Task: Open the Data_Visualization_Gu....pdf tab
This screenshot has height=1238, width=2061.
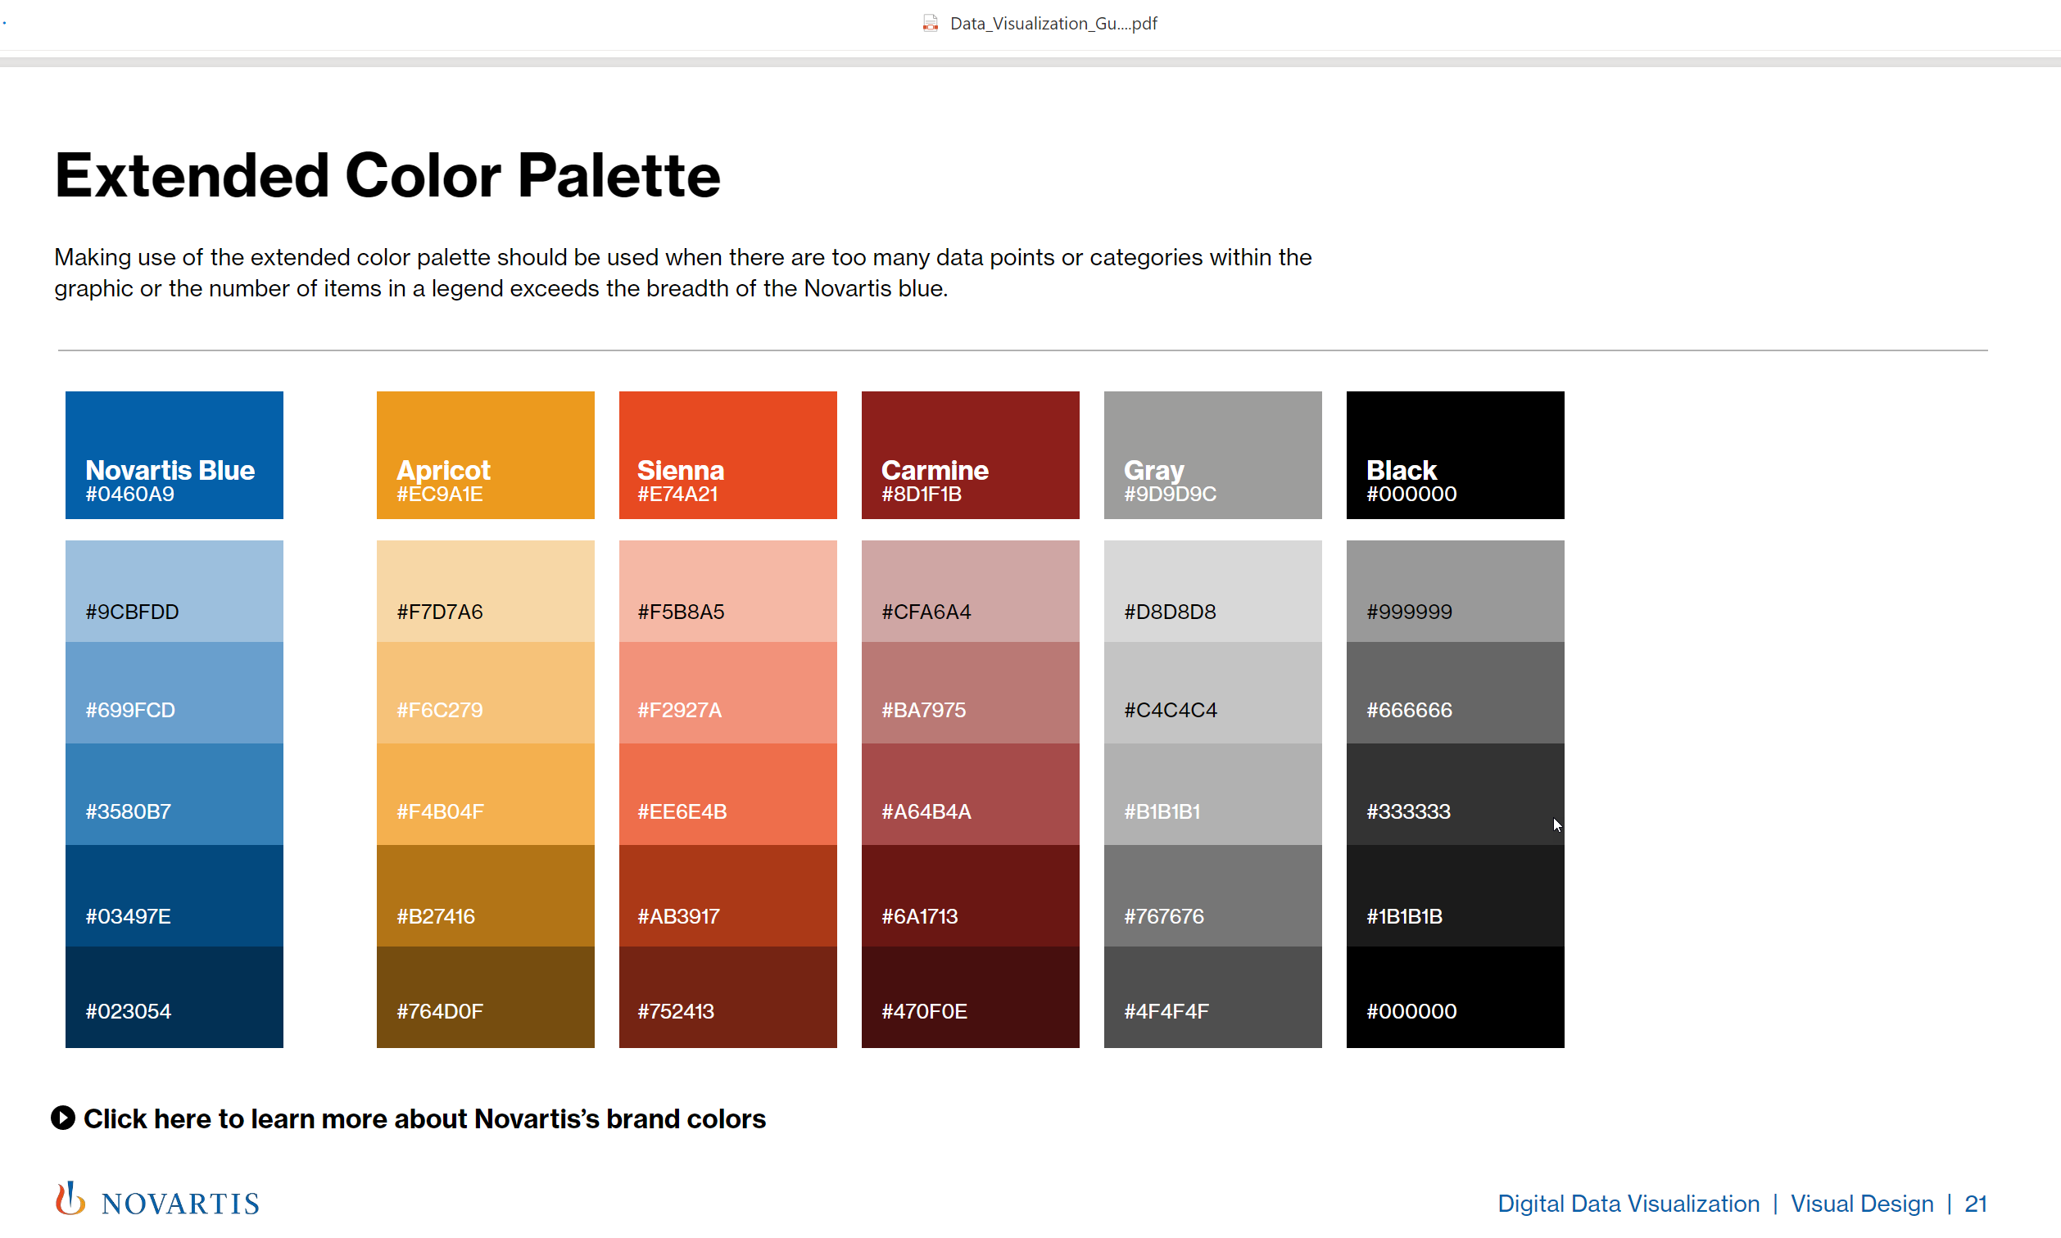Action: pos(1052,23)
